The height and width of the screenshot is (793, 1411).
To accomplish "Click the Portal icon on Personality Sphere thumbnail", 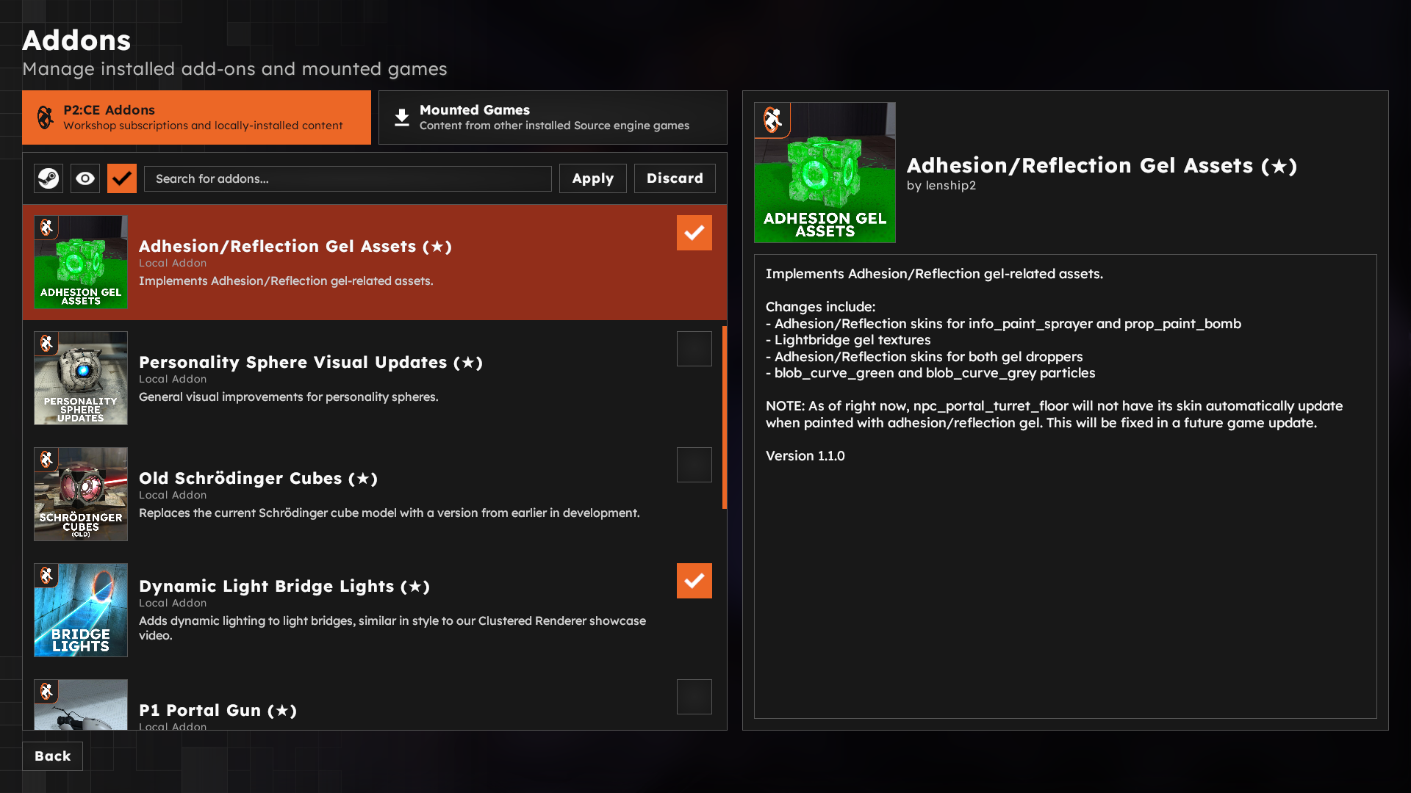I will coord(47,344).
